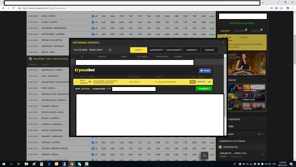Screen dimensions: 296x167
Task: Open blue info icon for ლივერპული - ბაიერნი
Action: click(x=93, y=34)
